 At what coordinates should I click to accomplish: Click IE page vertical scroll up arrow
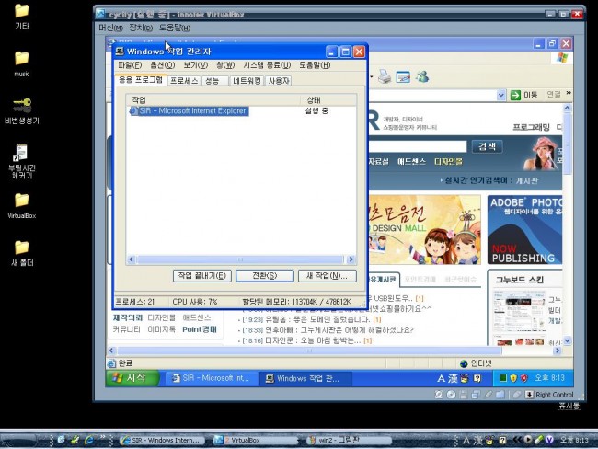click(567, 108)
